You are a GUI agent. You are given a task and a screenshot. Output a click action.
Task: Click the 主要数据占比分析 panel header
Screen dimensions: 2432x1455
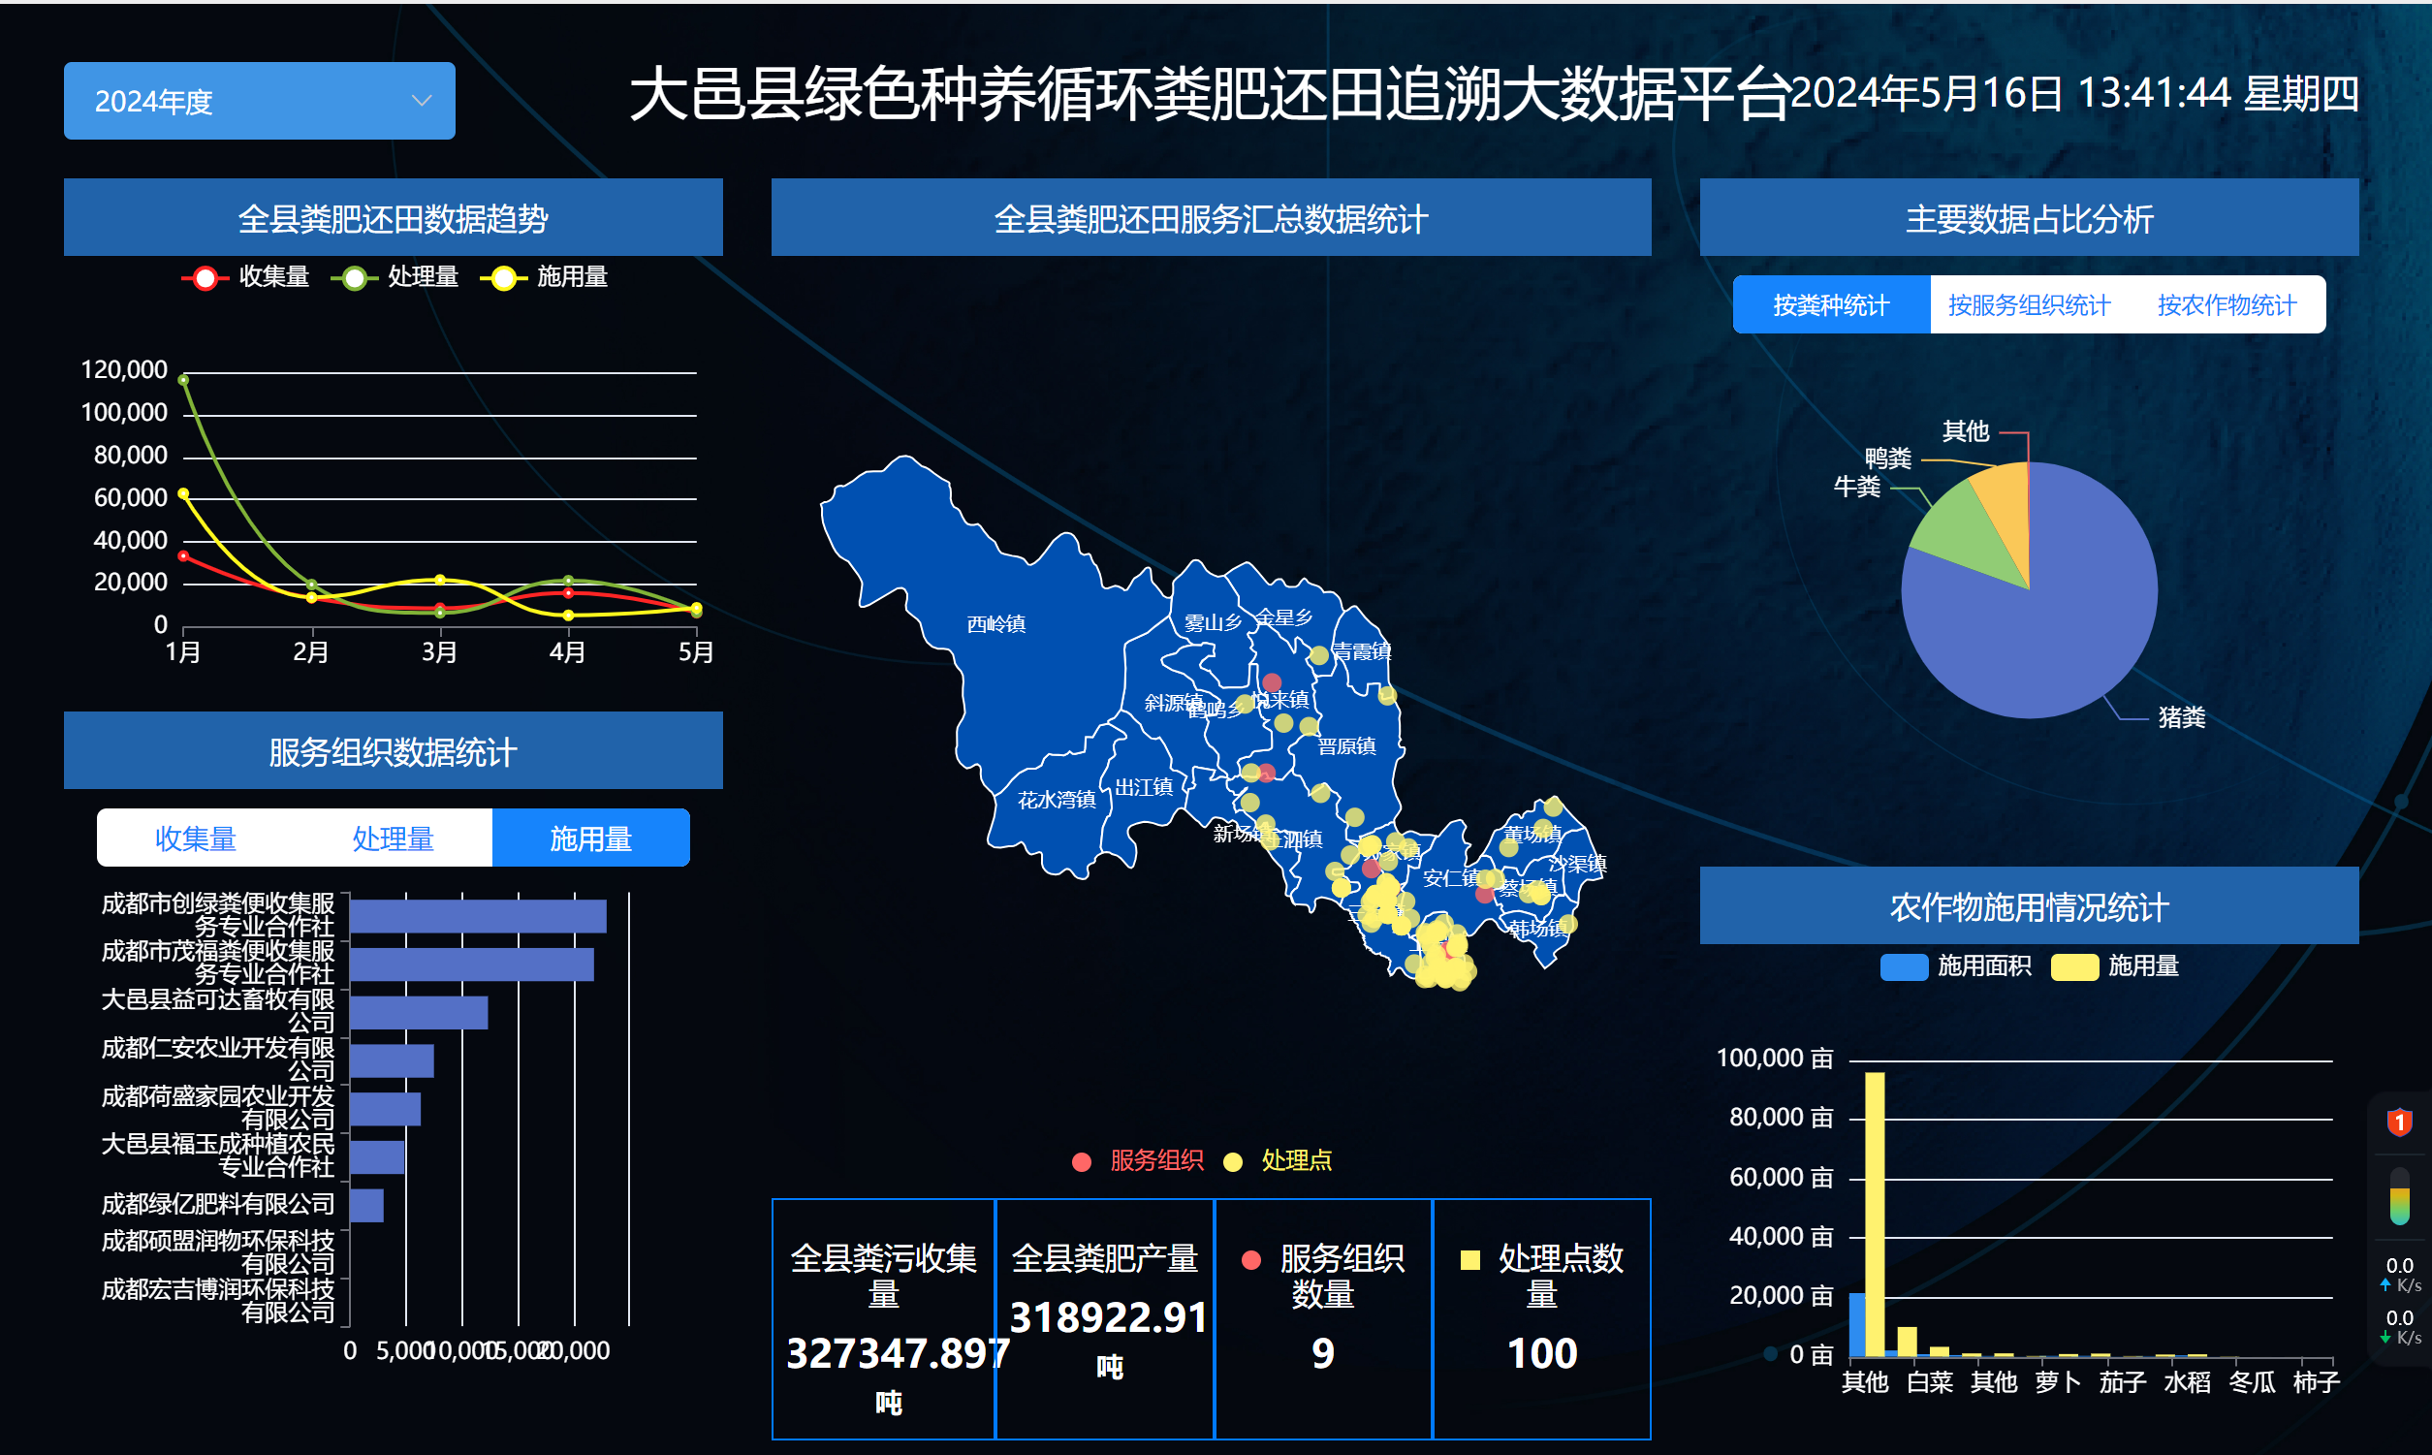tap(2029, 218)
